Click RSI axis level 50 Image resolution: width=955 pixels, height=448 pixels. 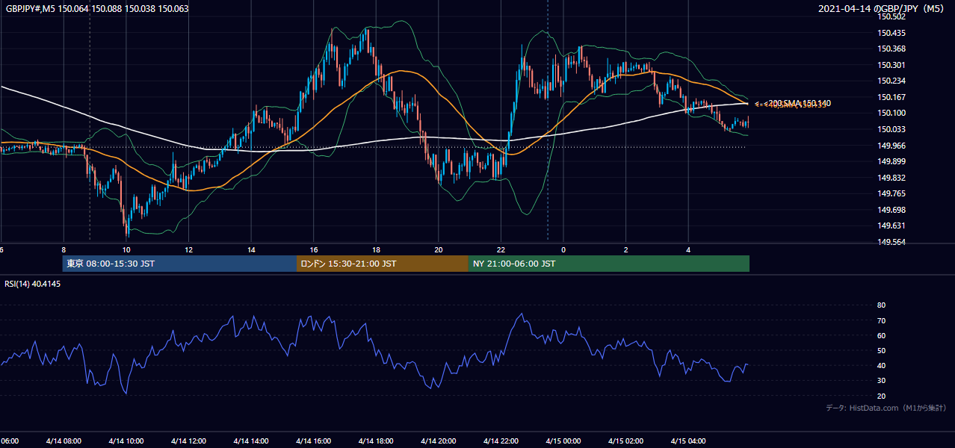point(881,350)
